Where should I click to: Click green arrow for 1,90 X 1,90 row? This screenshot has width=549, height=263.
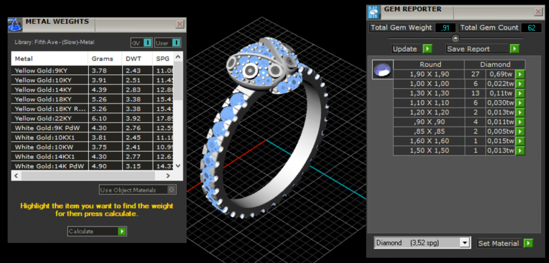[x=520, y=74]
